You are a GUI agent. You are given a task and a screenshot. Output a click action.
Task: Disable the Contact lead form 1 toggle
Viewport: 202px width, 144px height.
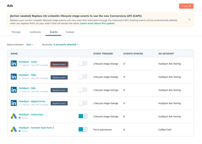83,129
